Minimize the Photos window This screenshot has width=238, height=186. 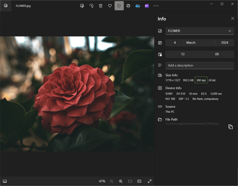coord(211,4)
